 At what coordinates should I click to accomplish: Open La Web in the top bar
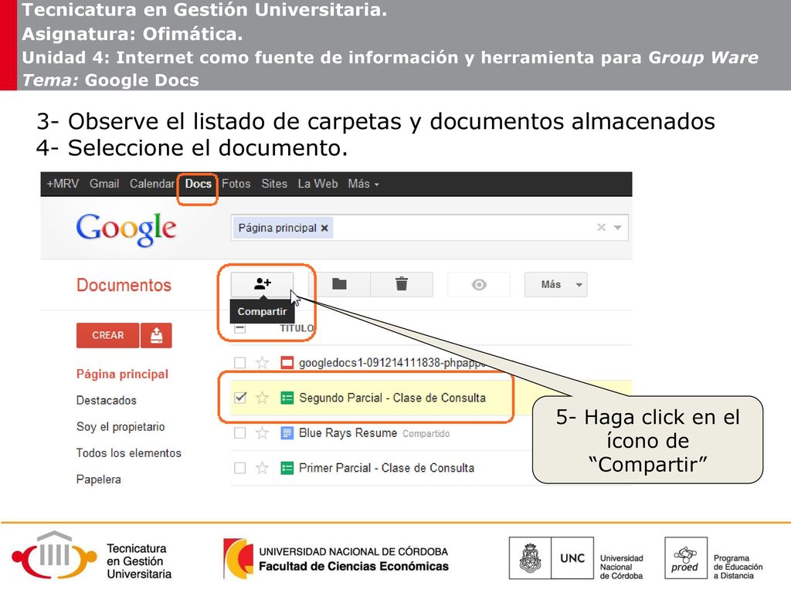tap(317, 184)
